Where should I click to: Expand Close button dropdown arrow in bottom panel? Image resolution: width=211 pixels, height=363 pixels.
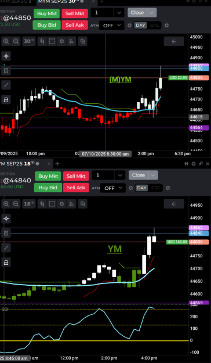153,175
